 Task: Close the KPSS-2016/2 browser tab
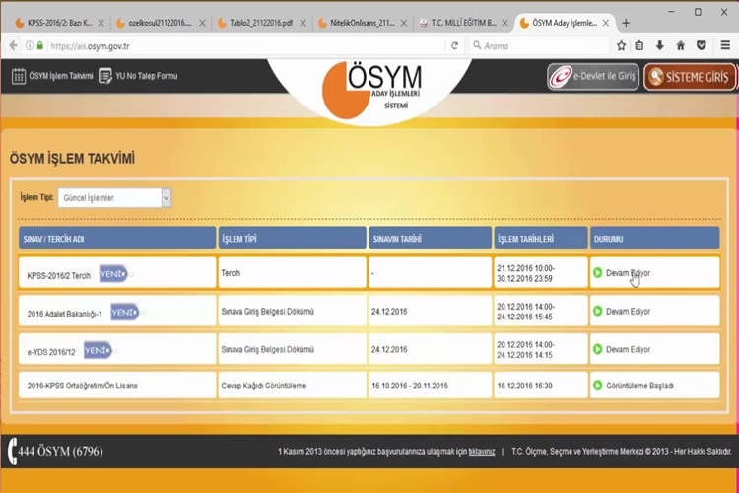point(101,23)
